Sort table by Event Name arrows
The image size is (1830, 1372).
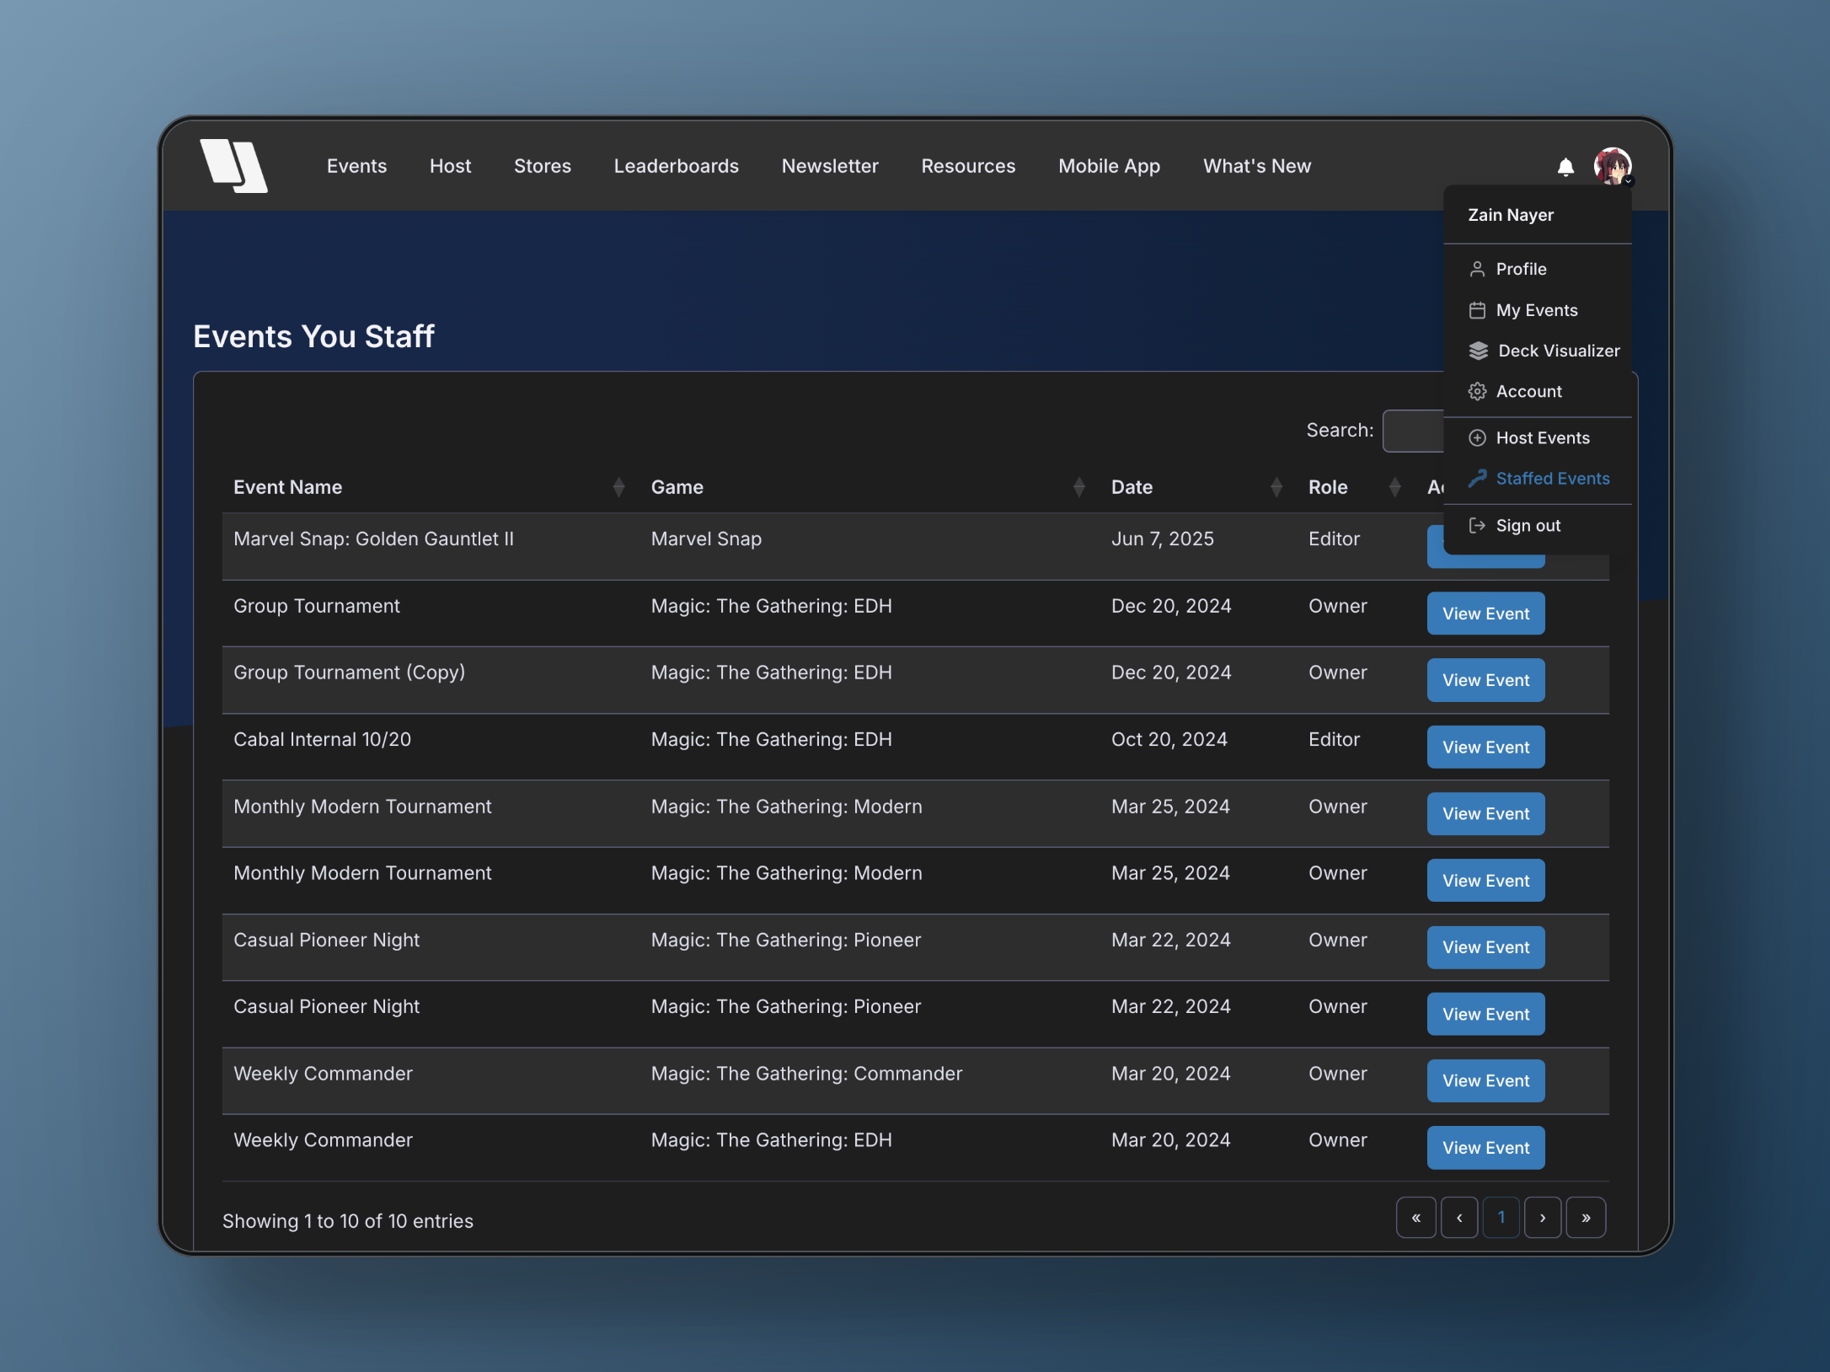(618, 487)
